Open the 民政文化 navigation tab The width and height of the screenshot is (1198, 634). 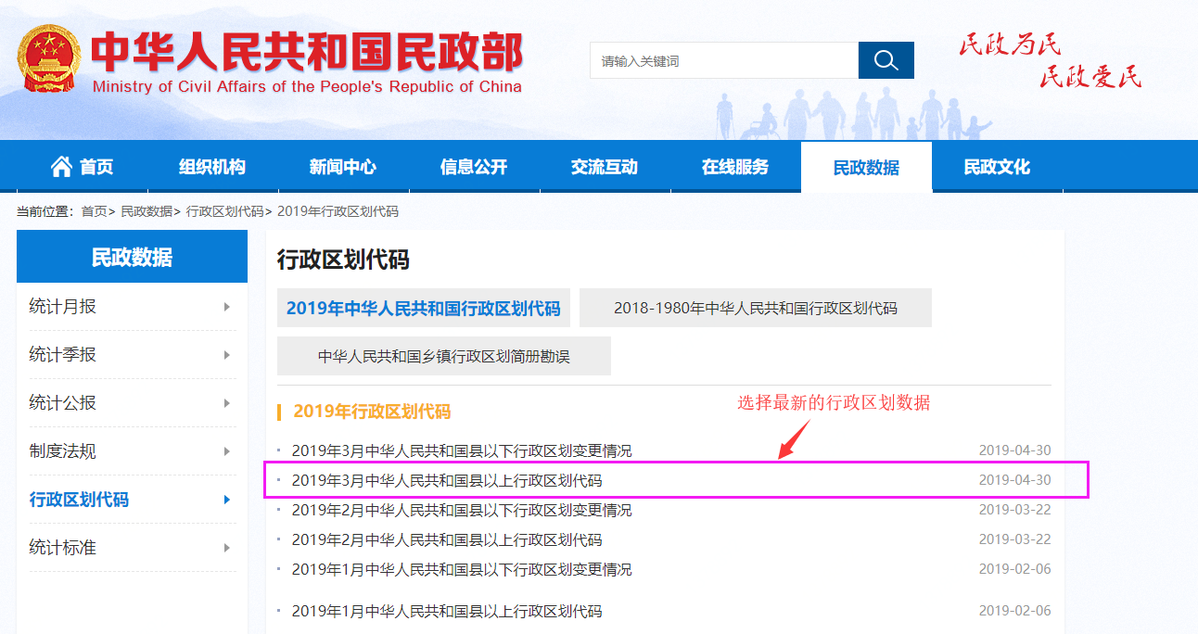[997, 167]
